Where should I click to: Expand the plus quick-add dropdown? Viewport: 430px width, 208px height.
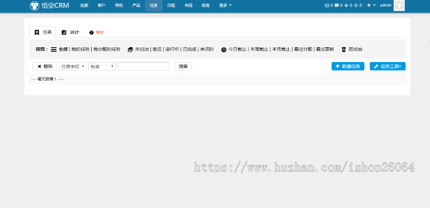(371, 5)
